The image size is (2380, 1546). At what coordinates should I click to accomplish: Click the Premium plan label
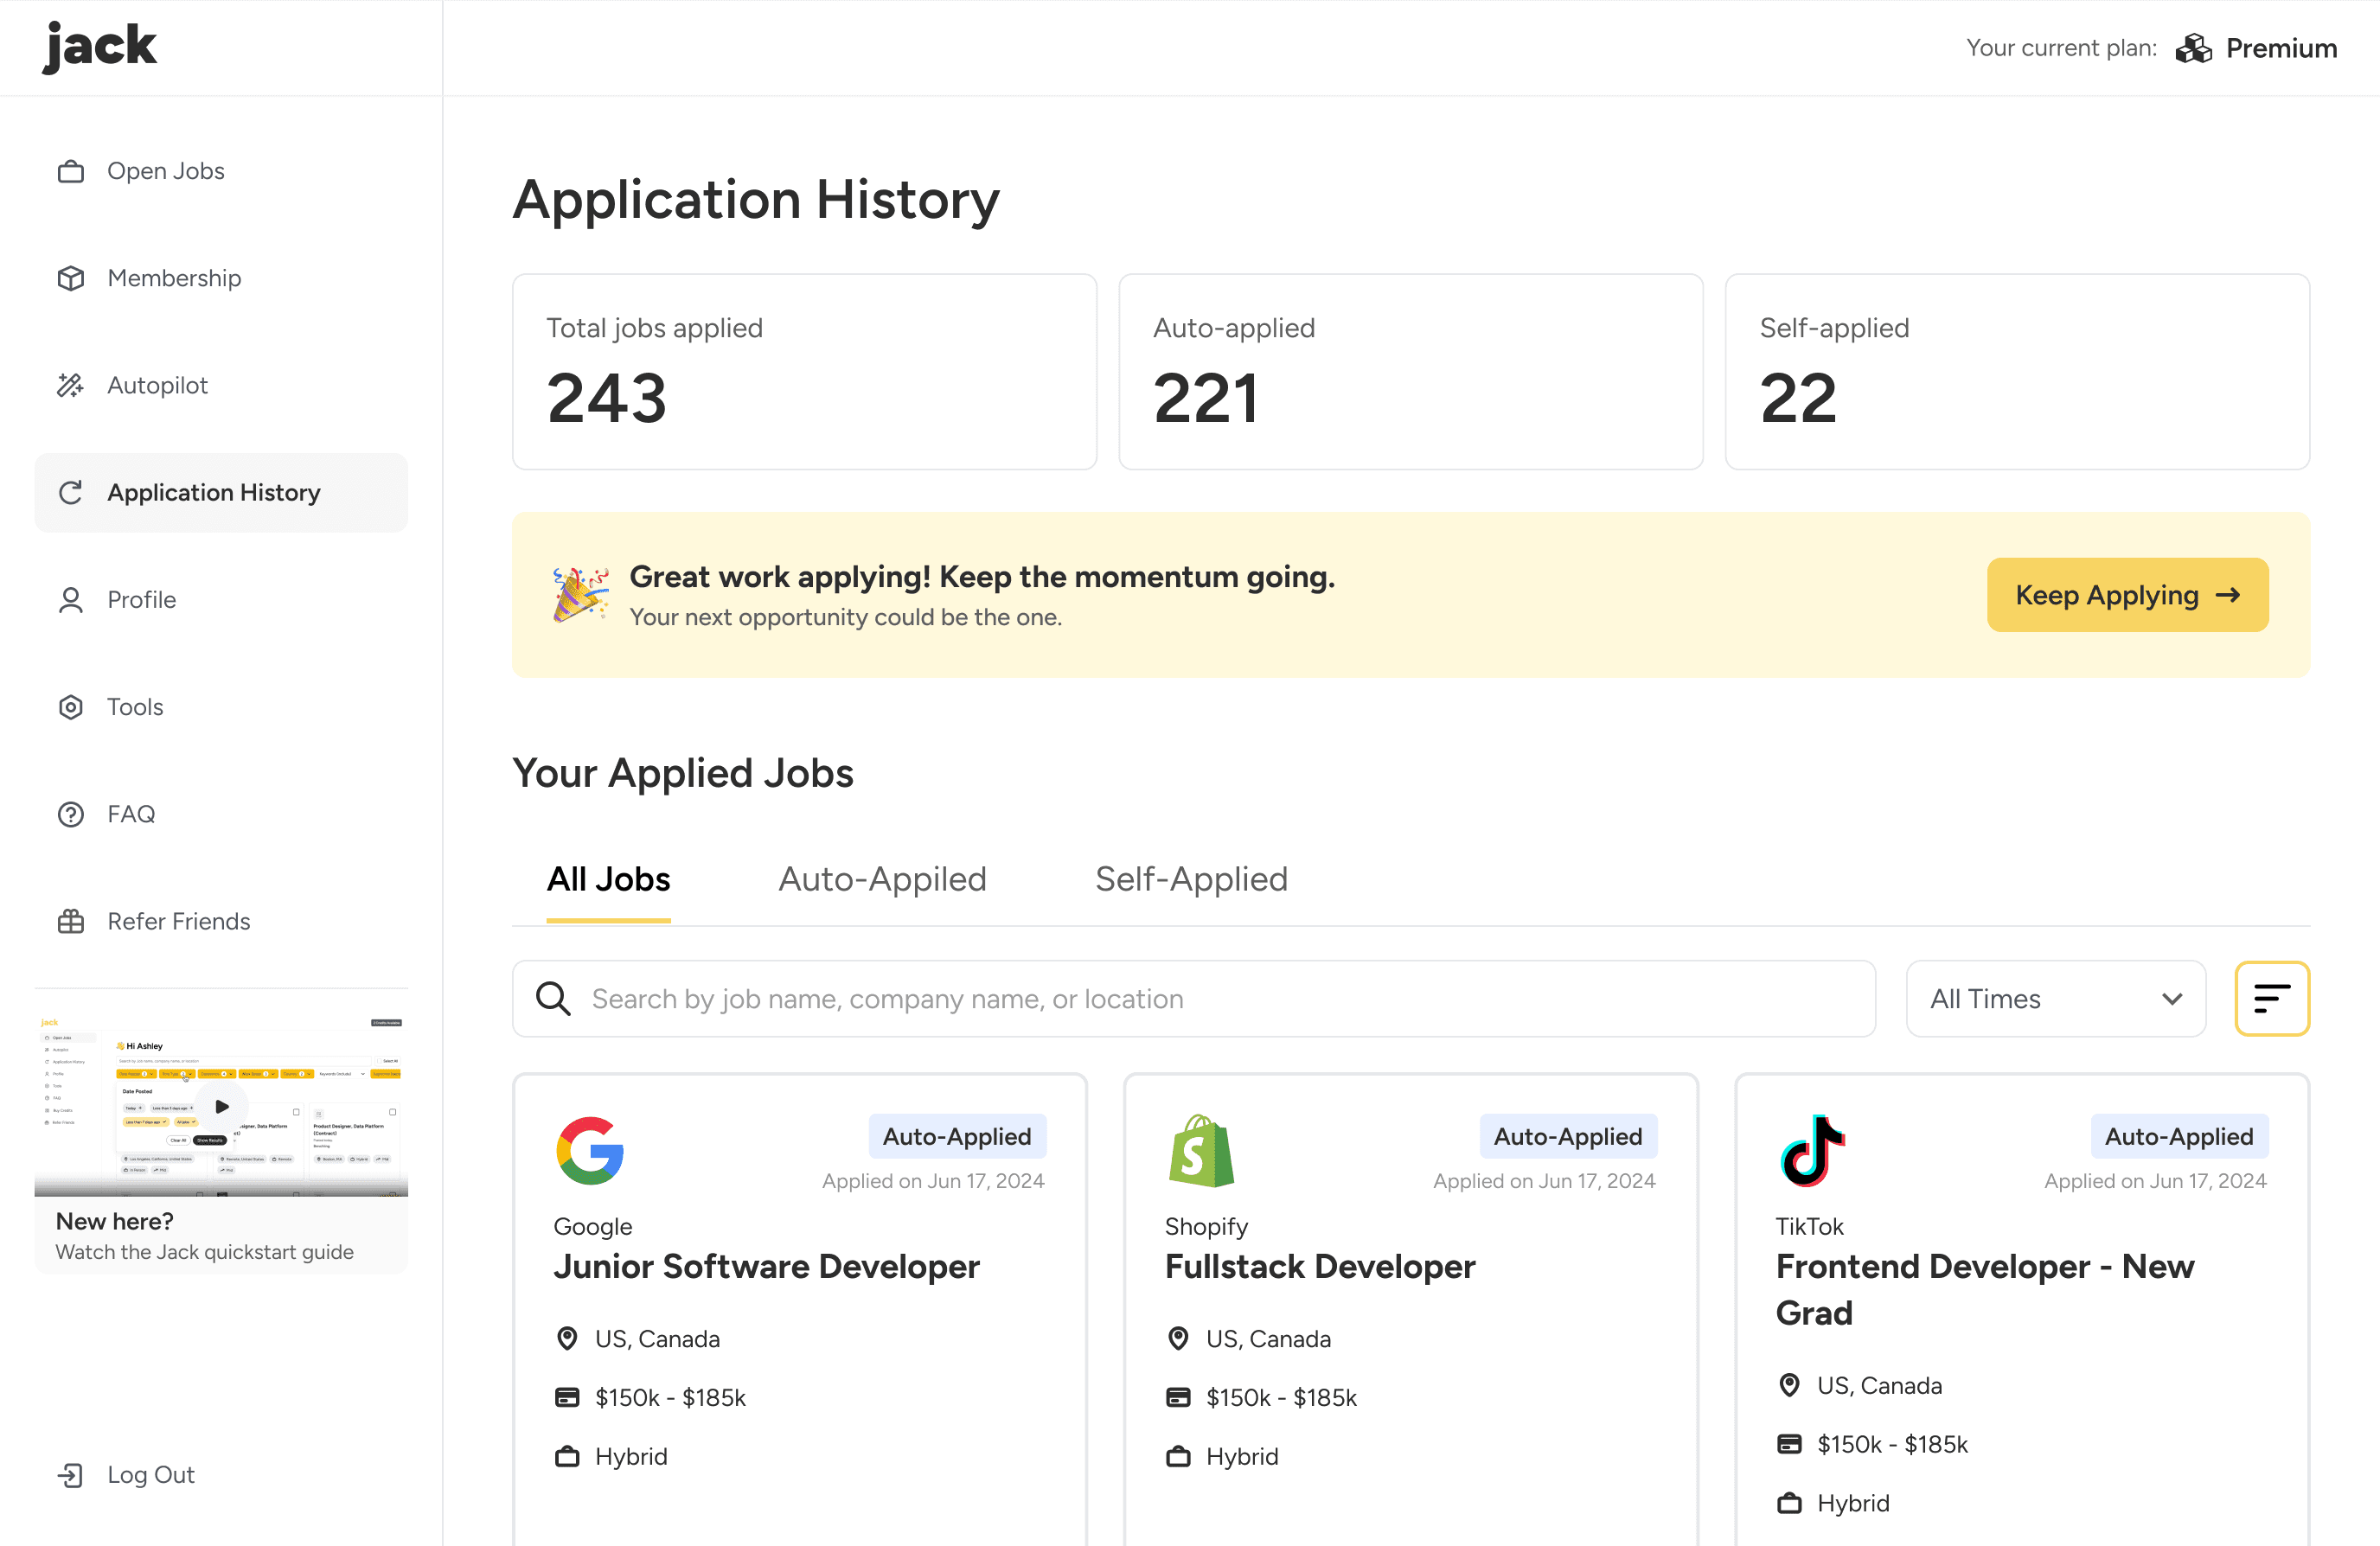2280,48
